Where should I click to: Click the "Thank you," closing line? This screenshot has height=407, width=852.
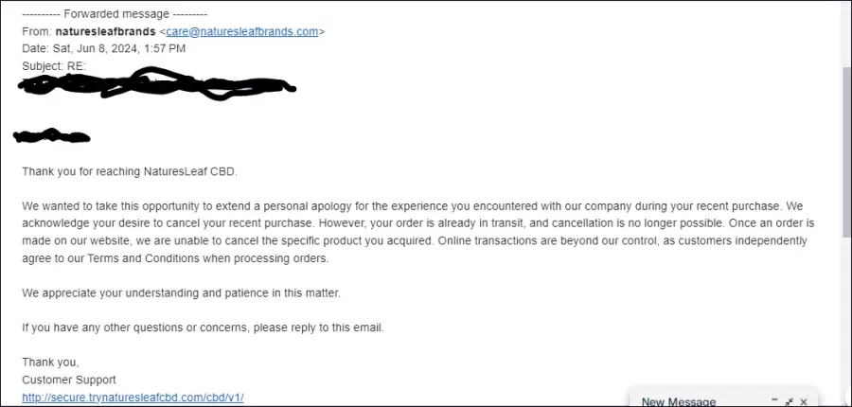click(50, 362)
